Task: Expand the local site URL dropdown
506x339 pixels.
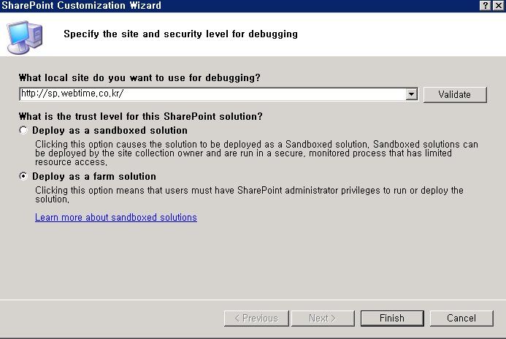Action: tap(412, 94)
